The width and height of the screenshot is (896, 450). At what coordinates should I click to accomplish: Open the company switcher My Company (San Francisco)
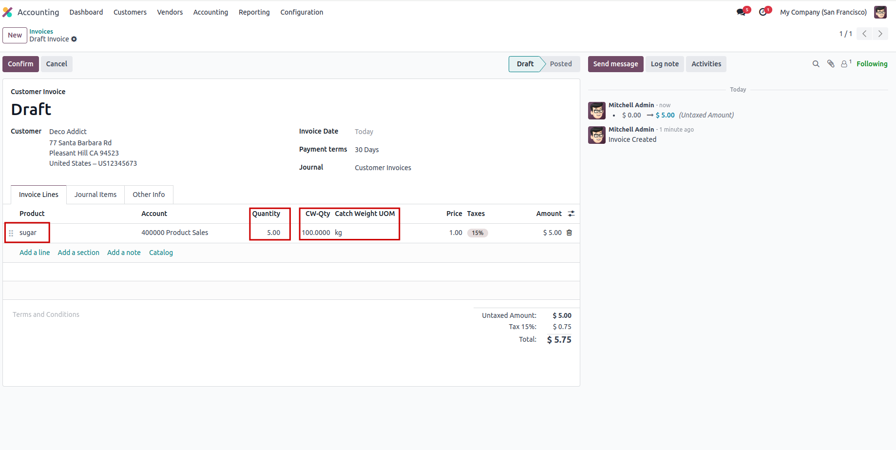coord(823,12)
